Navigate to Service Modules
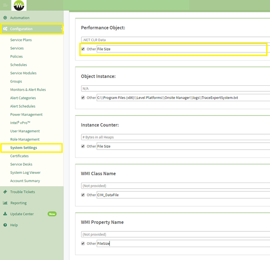The height and width of the screenshot is (260, 270). [23, 73]
